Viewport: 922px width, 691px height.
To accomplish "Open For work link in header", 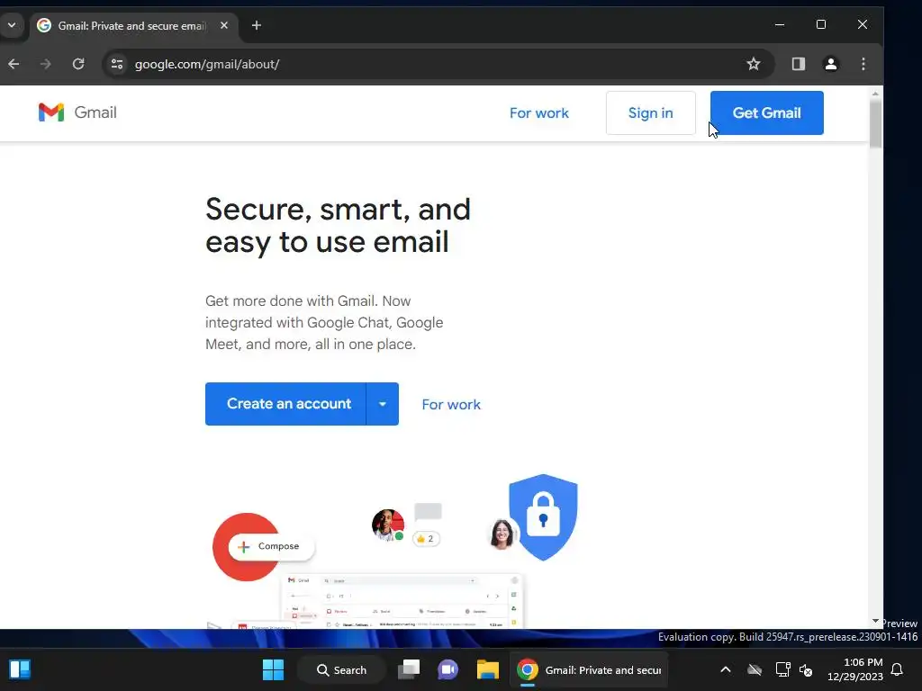I will click(x=538, y=112).
